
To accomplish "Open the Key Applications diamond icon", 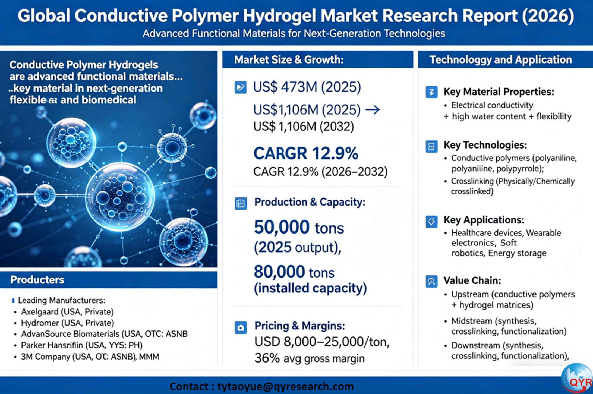I will (x=432, y=222).
